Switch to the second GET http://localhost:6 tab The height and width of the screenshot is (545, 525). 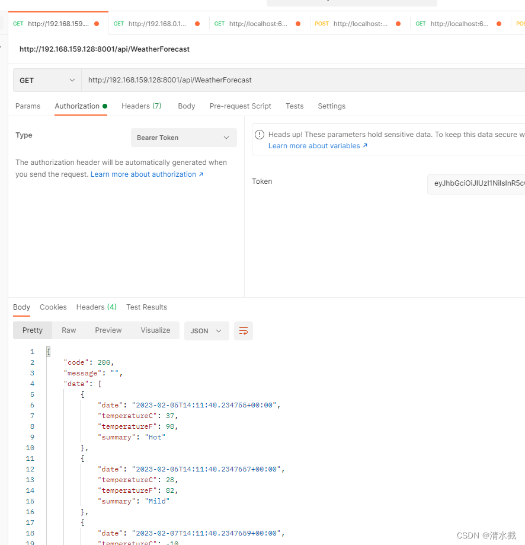click(460, 24)
